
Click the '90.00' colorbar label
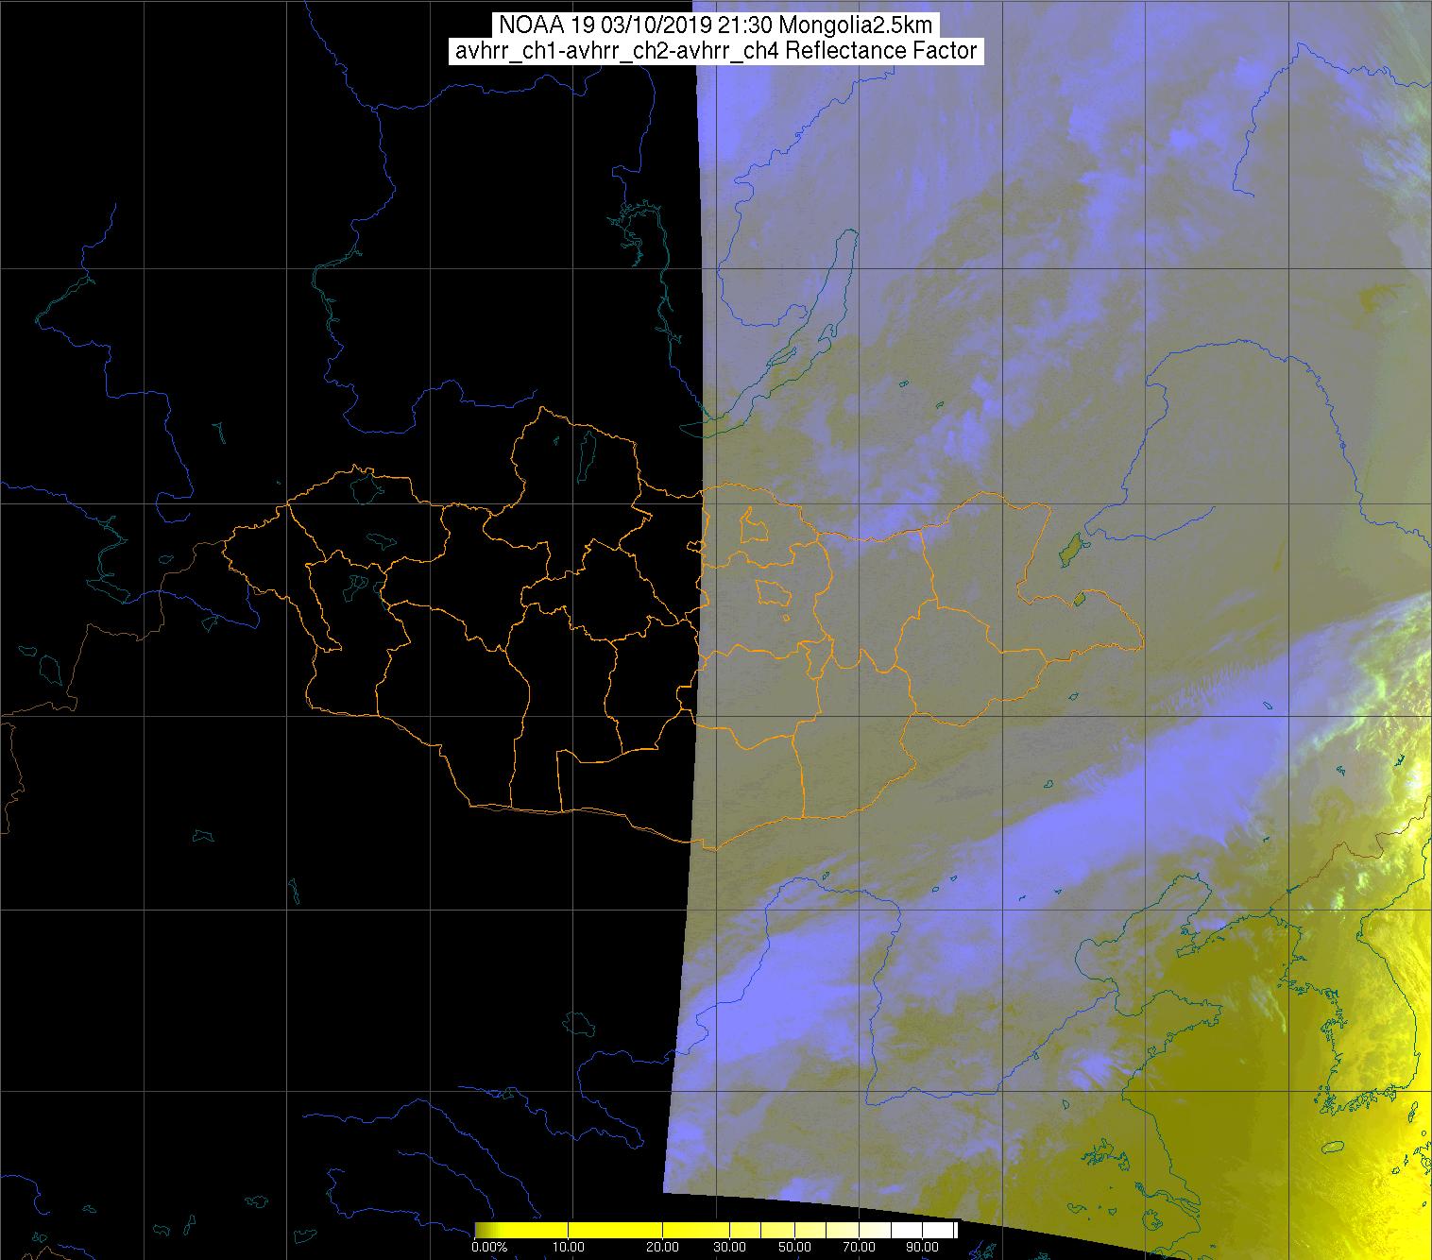(922, 1247)
